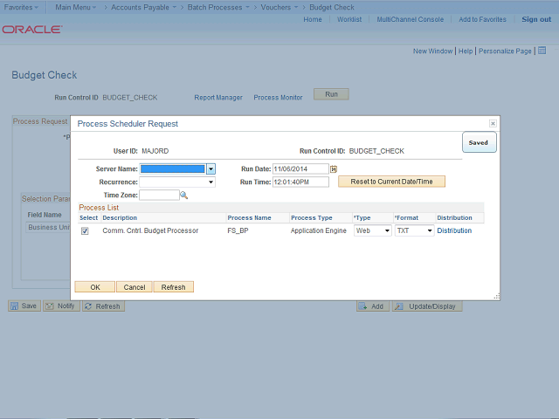Change the process Type from Web
Image resolution: width=559 pixels, height=419 pixels.
point(372,231)
